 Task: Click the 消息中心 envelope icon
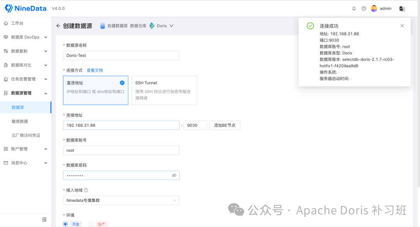point(6,163)
